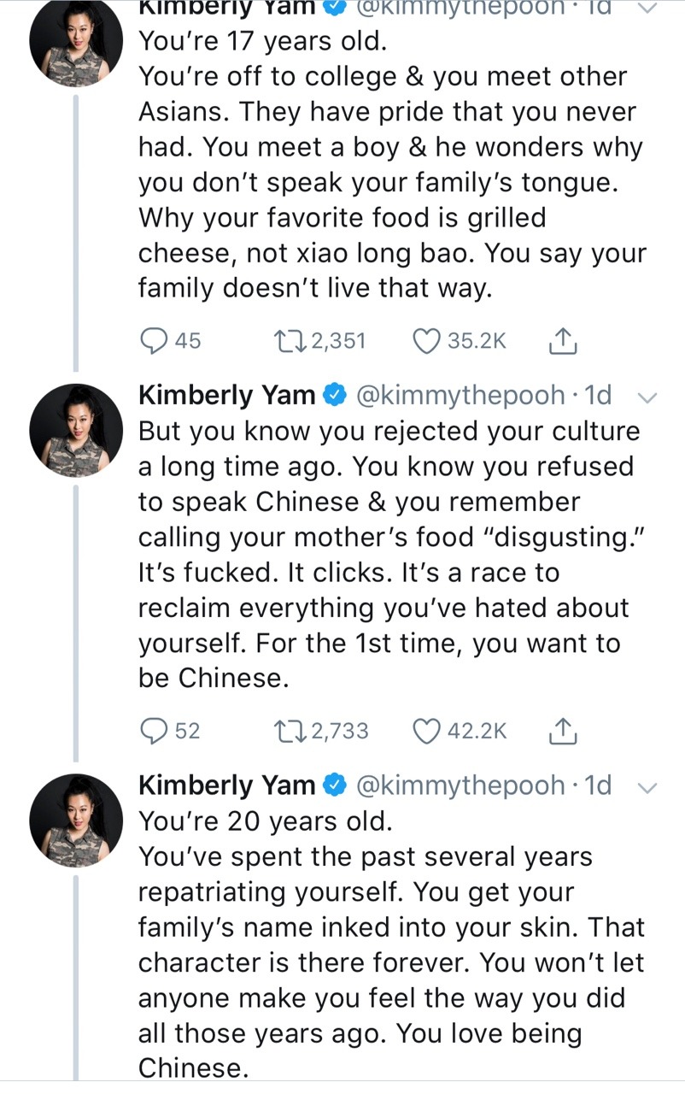The width and height of the screenshot is (685, 1094).
Task: Expand options chevron on "rejected your culture" tweet
Action: click(x=647, y=396)
